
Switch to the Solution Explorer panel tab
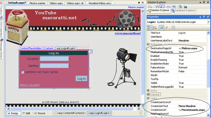tap(158, 10)
